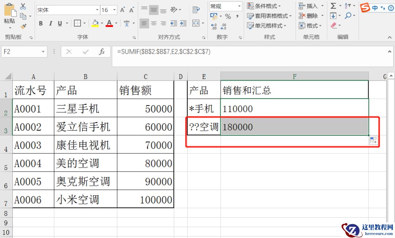This screenshot has width=395, height=238.
Task: Expand the number format 常规 dropdown
Action: click(239, 6)
